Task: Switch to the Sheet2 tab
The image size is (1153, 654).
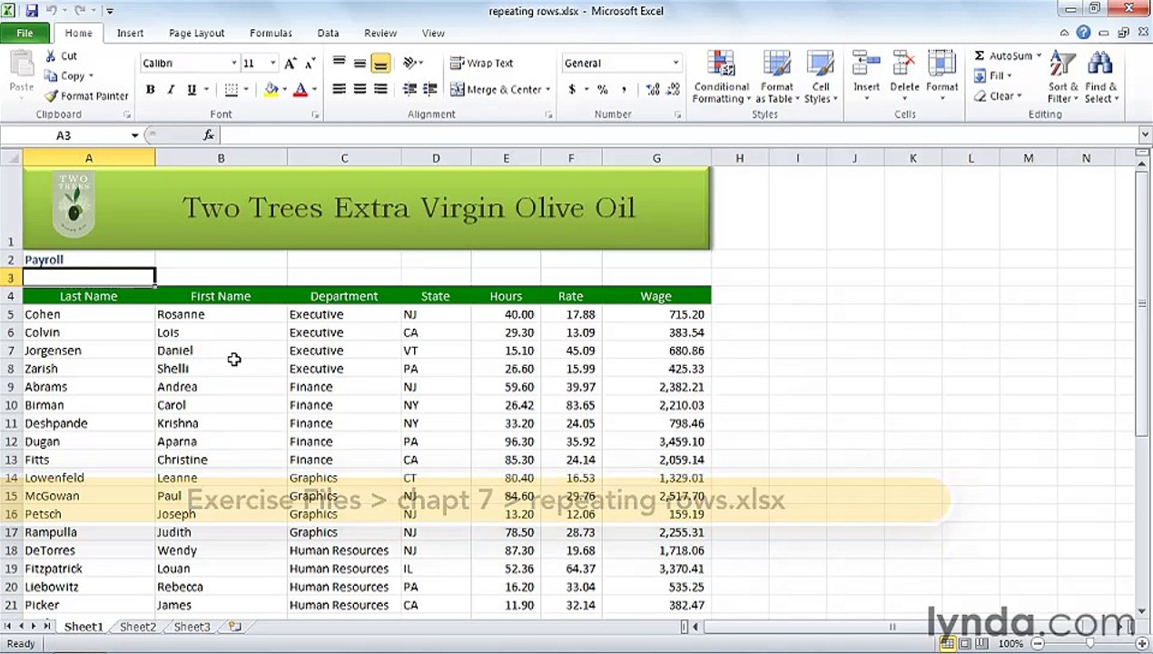Action: click(138, 627)
